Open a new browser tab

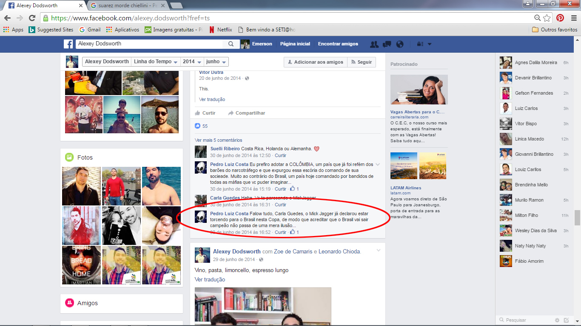[176, 5]
